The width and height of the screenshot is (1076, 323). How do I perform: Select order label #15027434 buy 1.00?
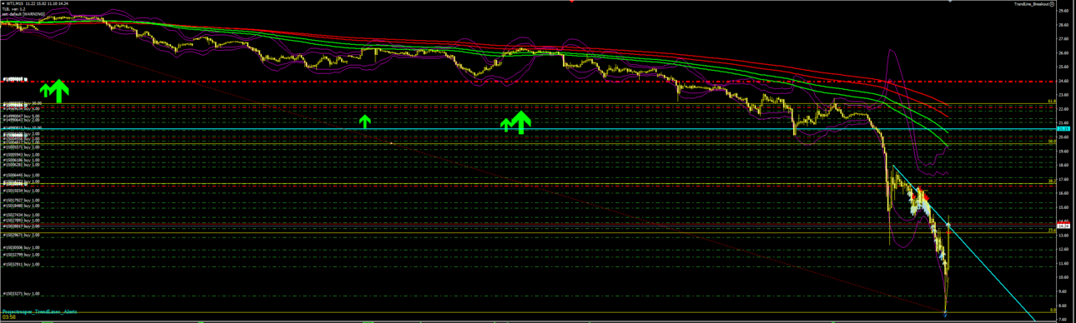(21, 215)
